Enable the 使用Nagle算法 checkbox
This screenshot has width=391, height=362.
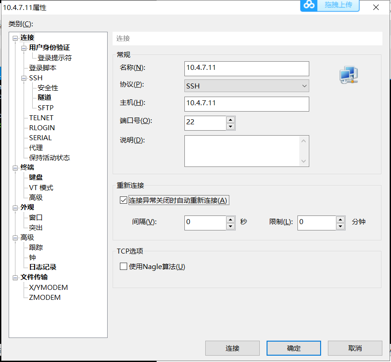[x=124, y=266]
